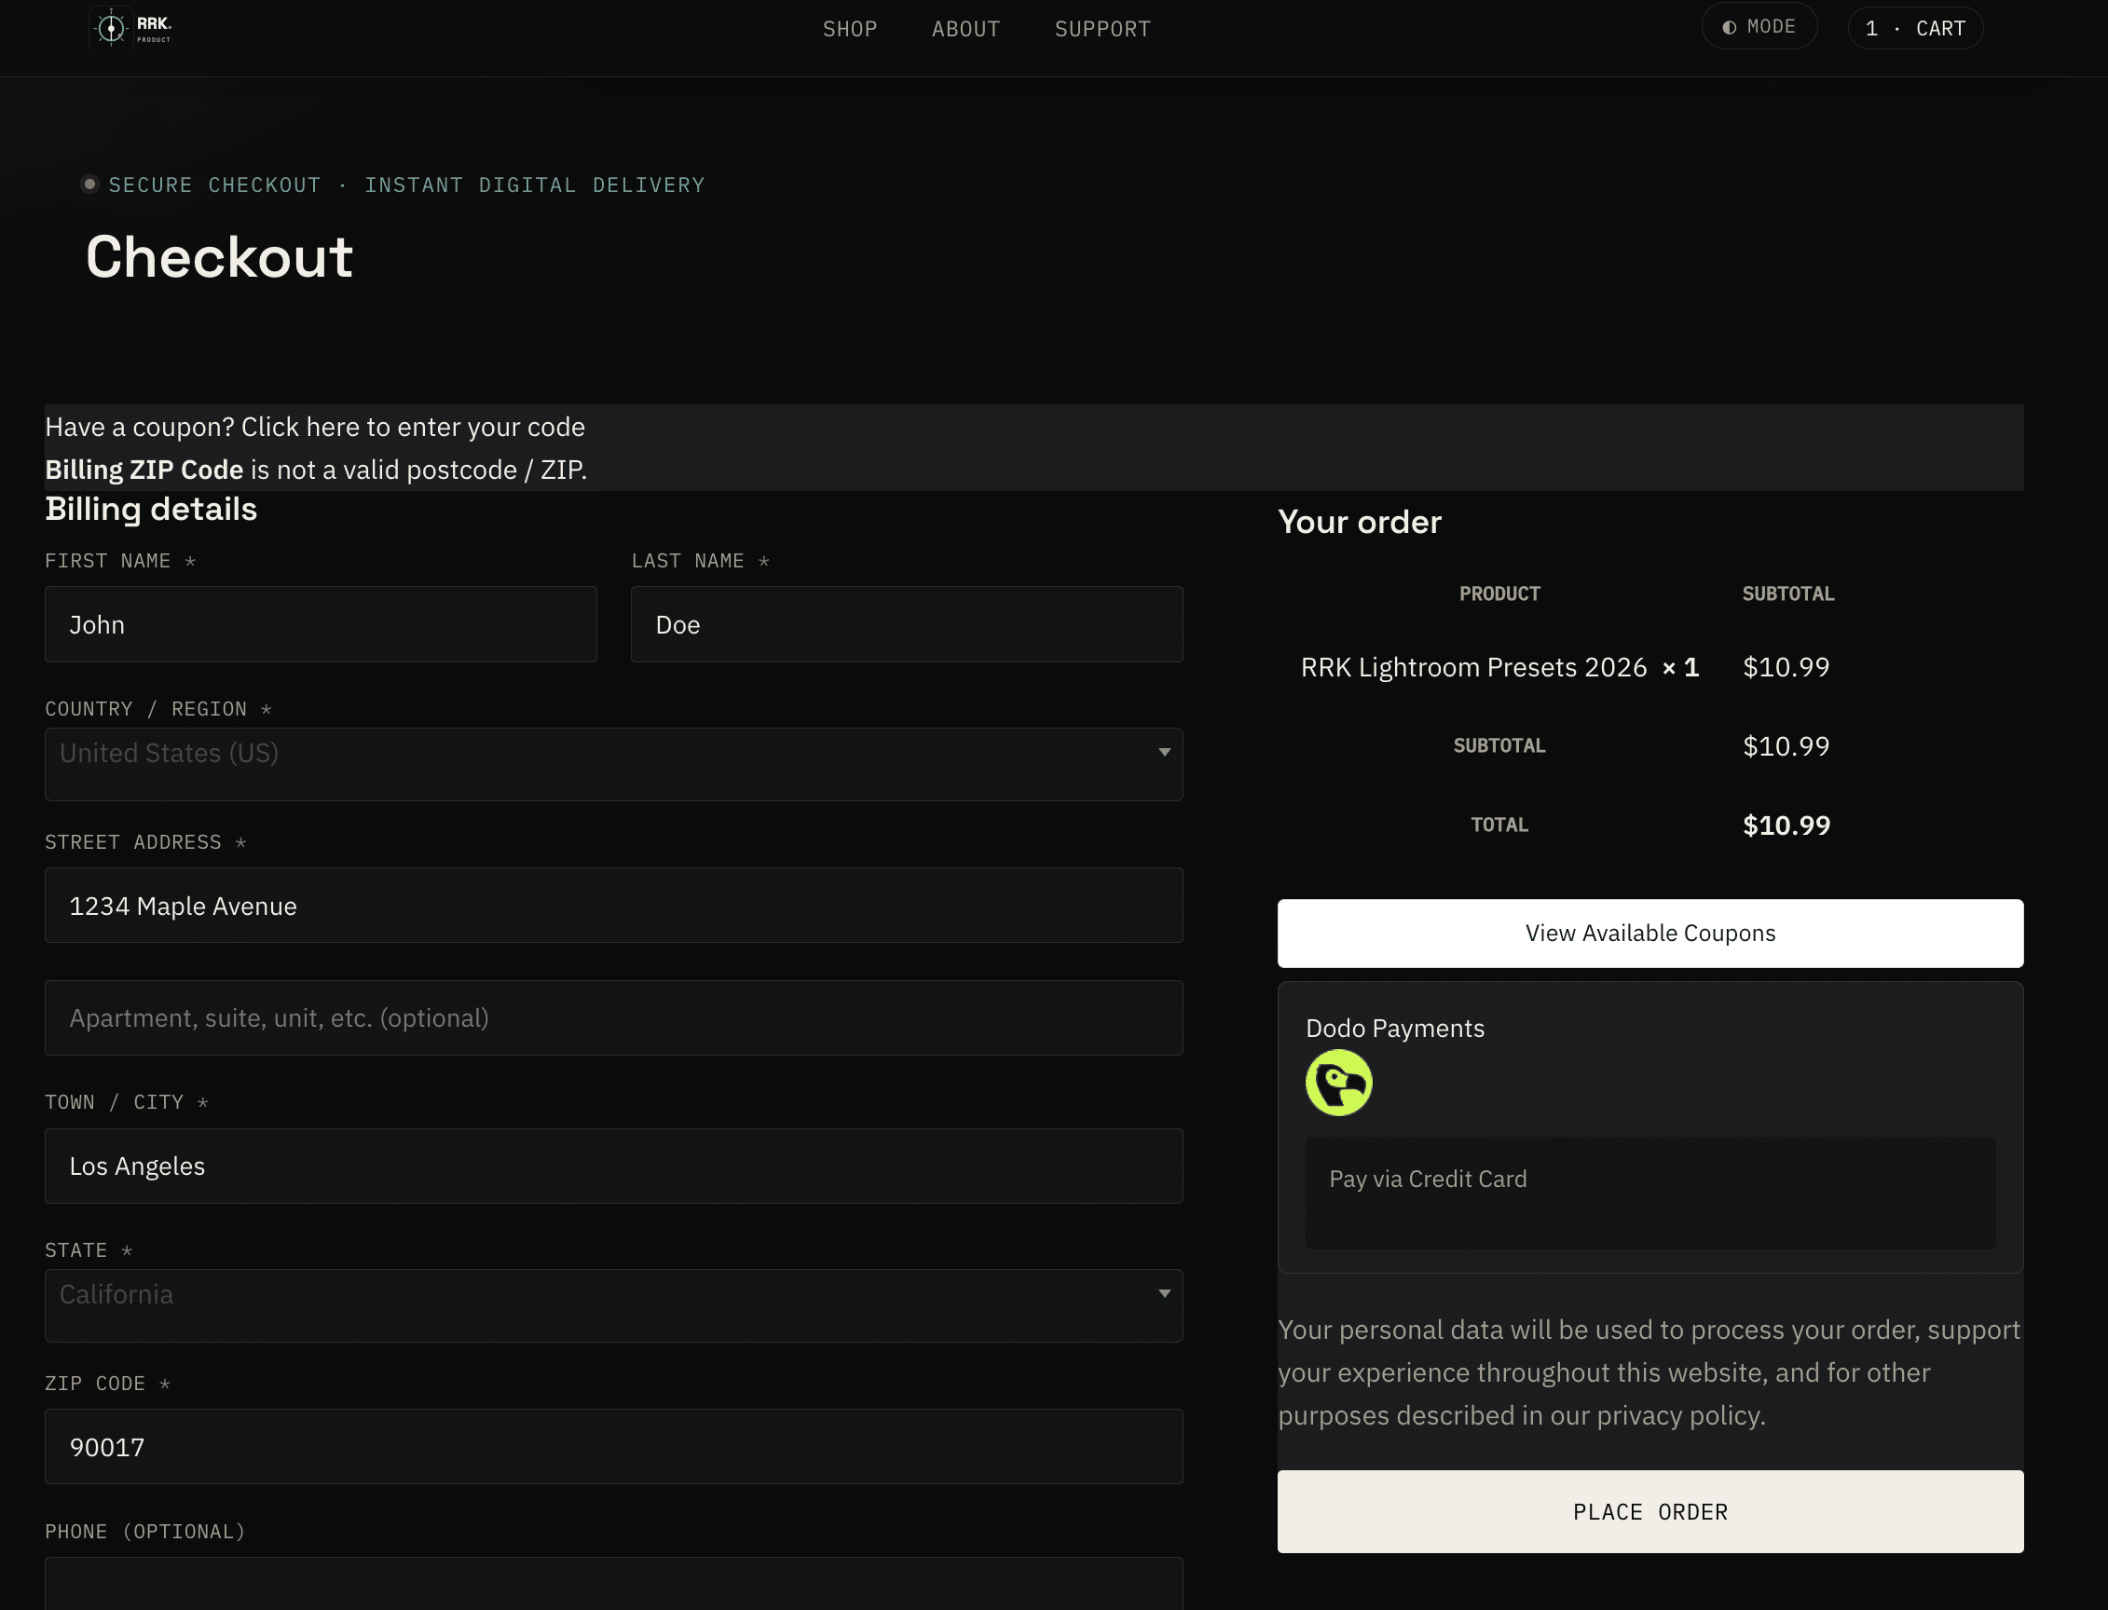Click the Town / City field Los Angeles
This screenshot has width=2108, height=1610.
coord(613,1166)
